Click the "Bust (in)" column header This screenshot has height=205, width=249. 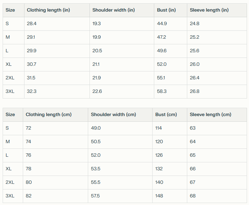pos(166,10)
